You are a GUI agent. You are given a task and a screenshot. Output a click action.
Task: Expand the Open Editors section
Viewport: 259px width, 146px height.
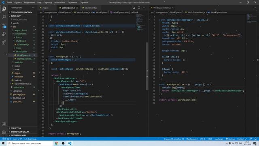coord(21,12)
